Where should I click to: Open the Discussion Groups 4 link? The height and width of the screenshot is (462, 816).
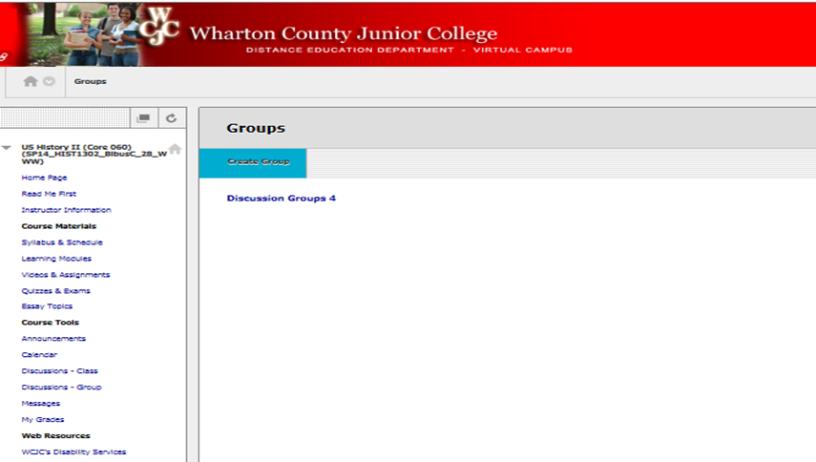[x=281, y=199]
